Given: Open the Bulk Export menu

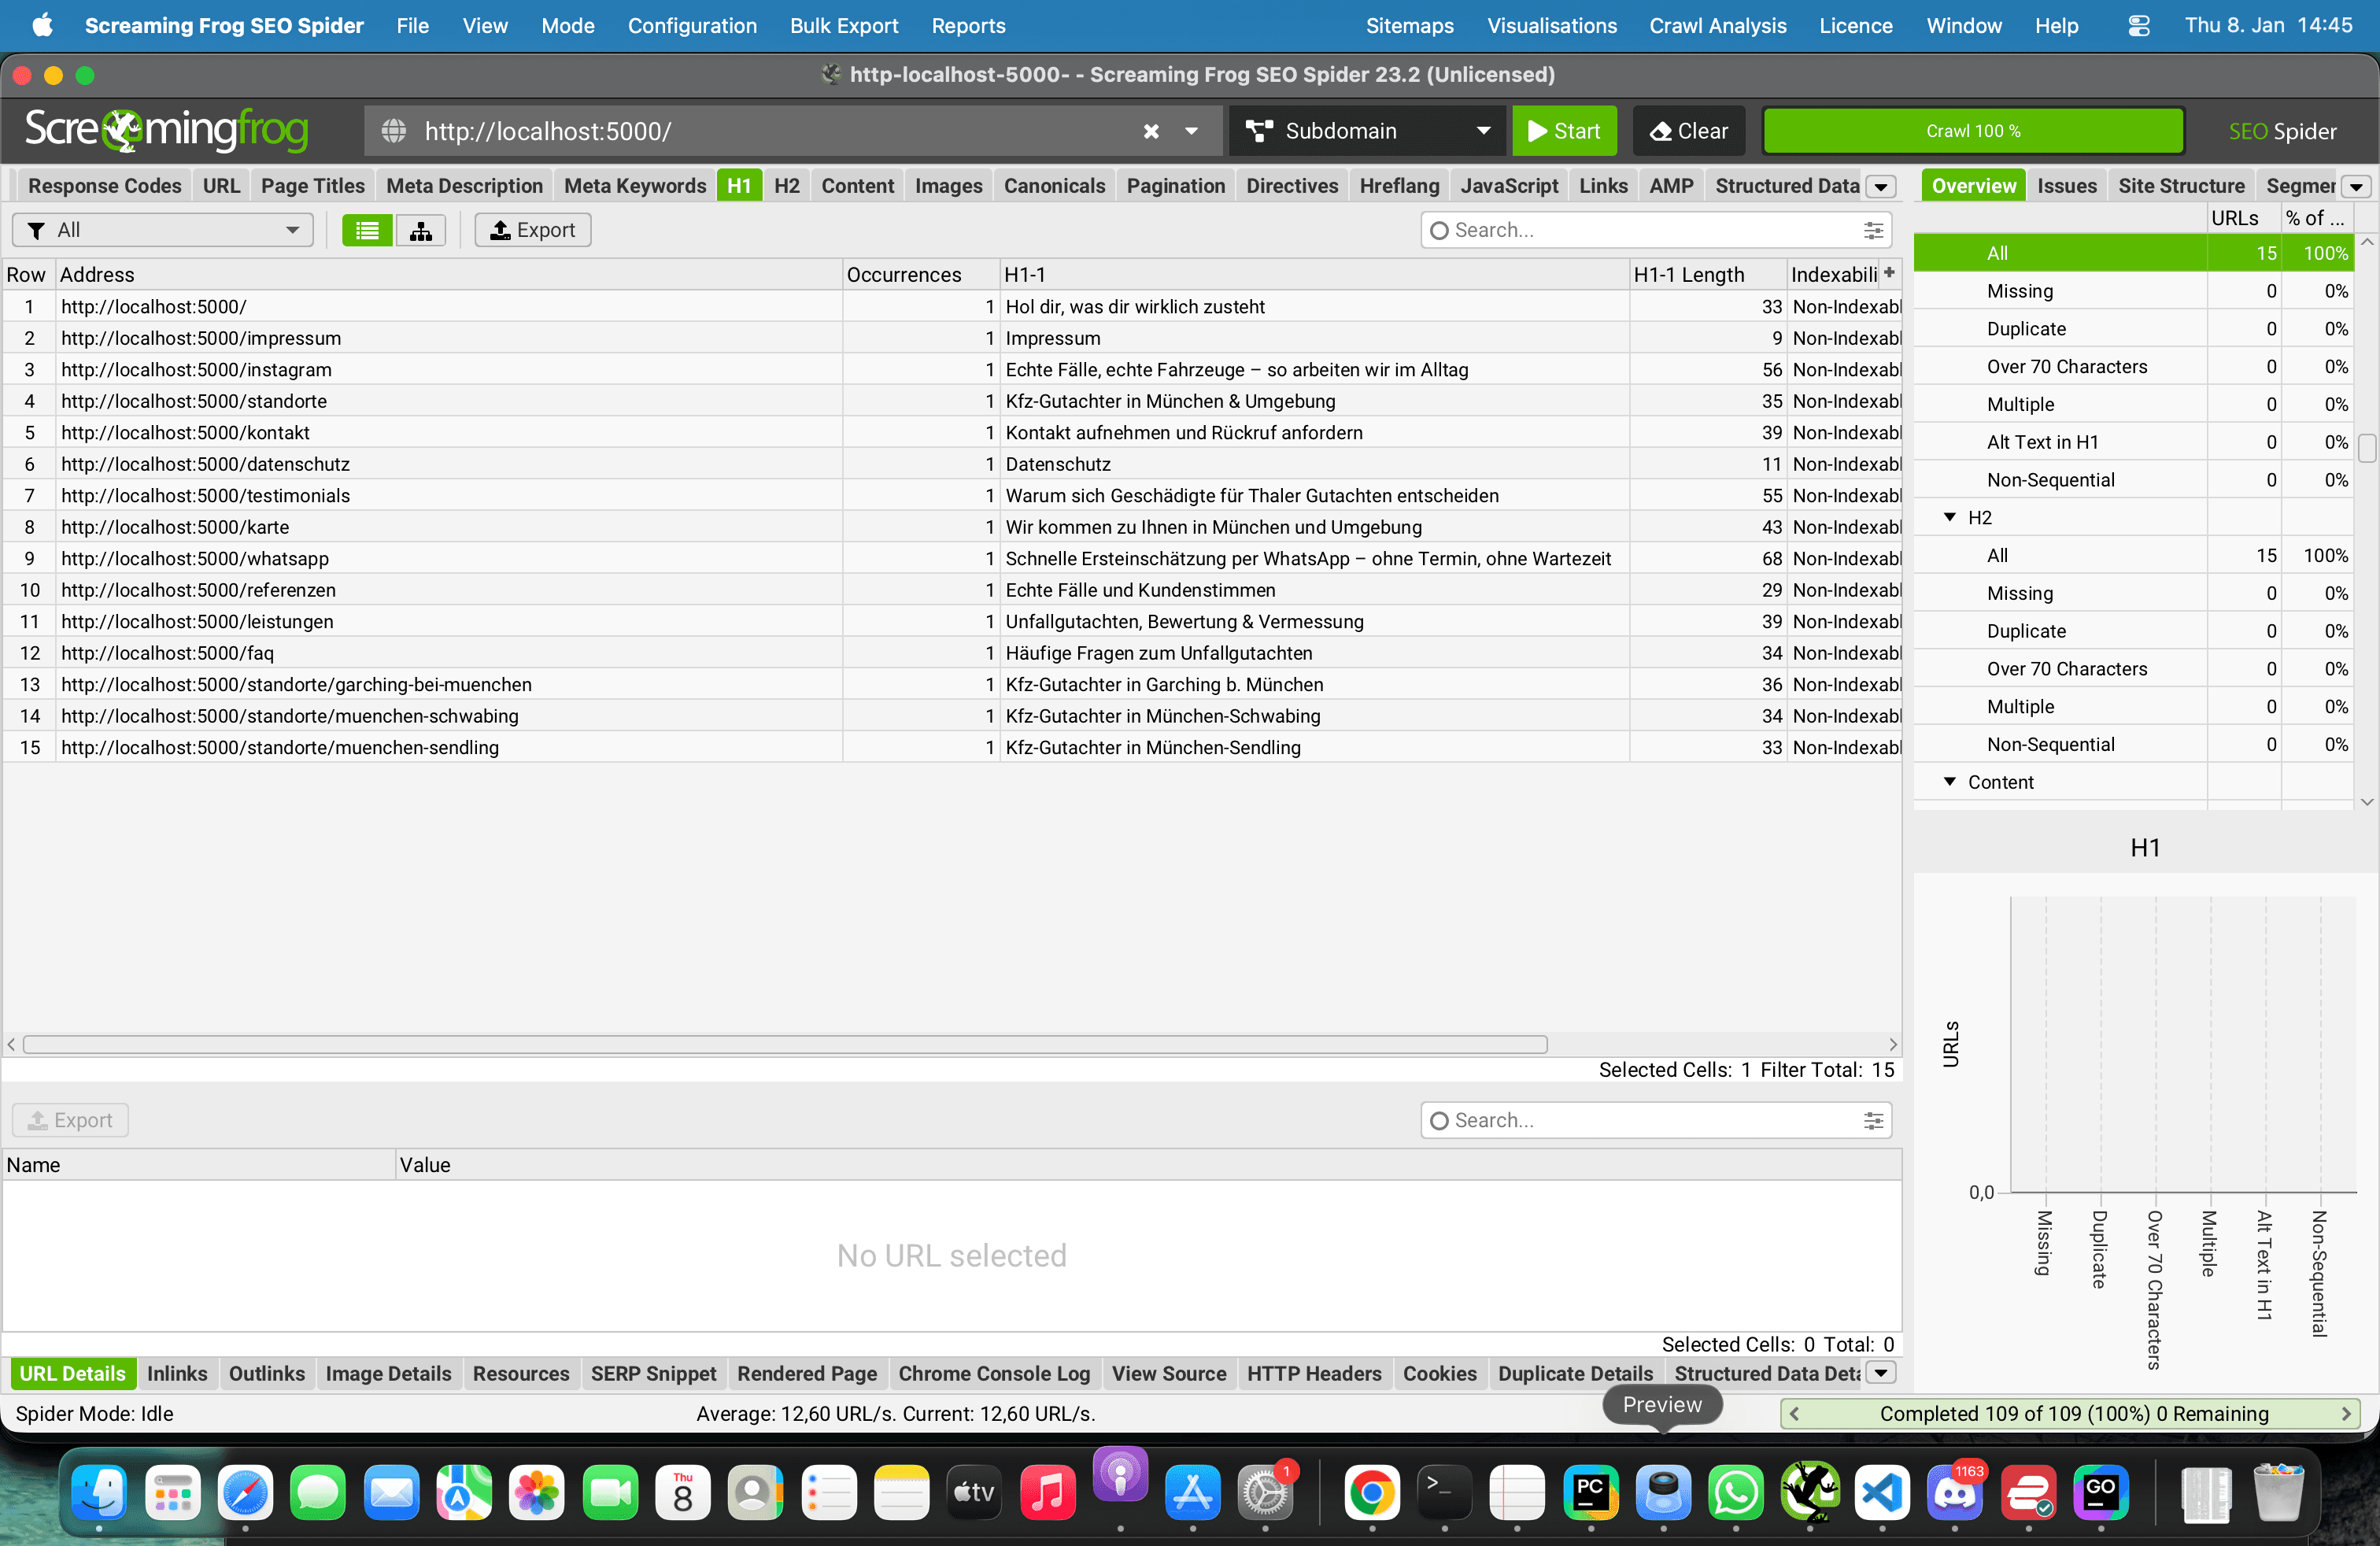Looking at the screenshot, I should [843, 26].
